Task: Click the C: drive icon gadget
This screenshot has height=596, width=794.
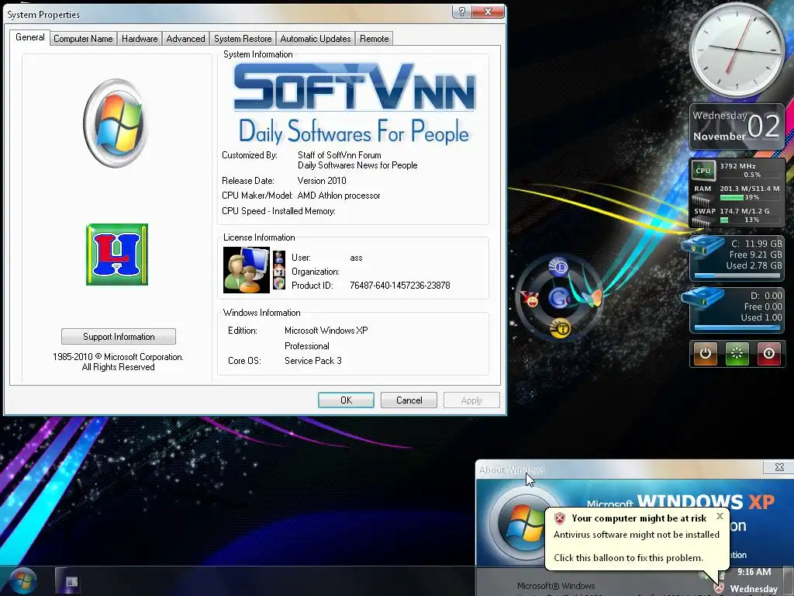Action: pos(701,244)
